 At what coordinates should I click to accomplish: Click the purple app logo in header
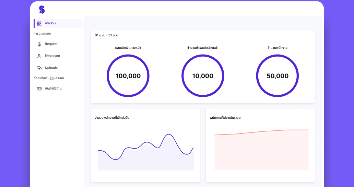tap(42, 10)
